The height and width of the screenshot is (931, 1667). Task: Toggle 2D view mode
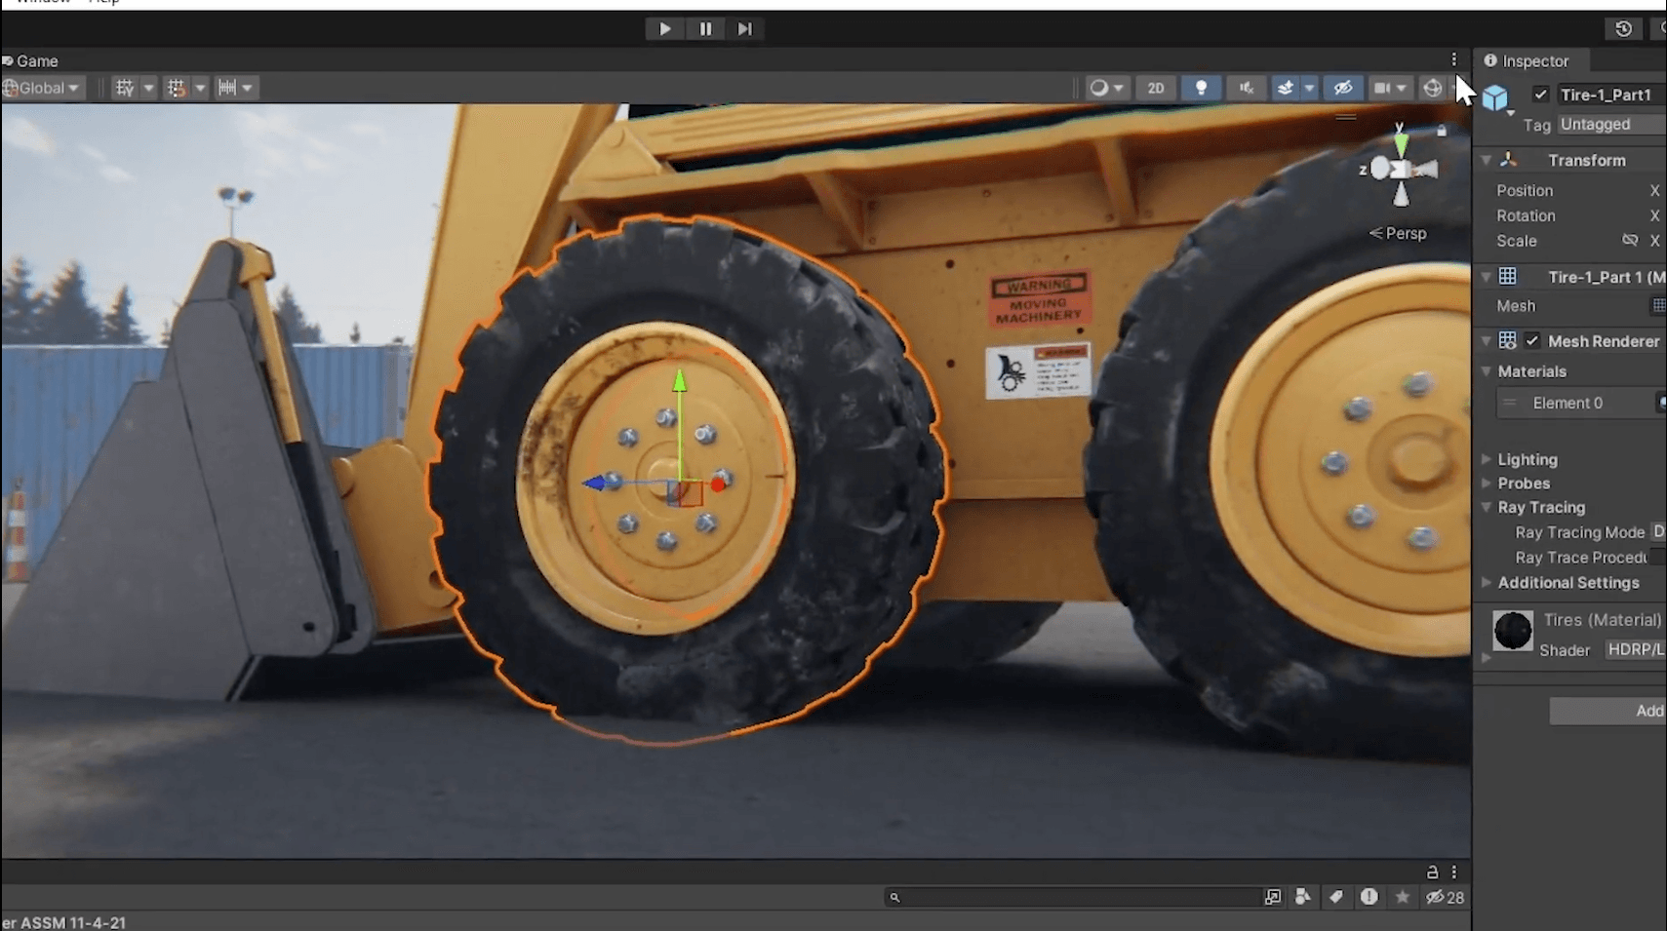(1156, 88)
